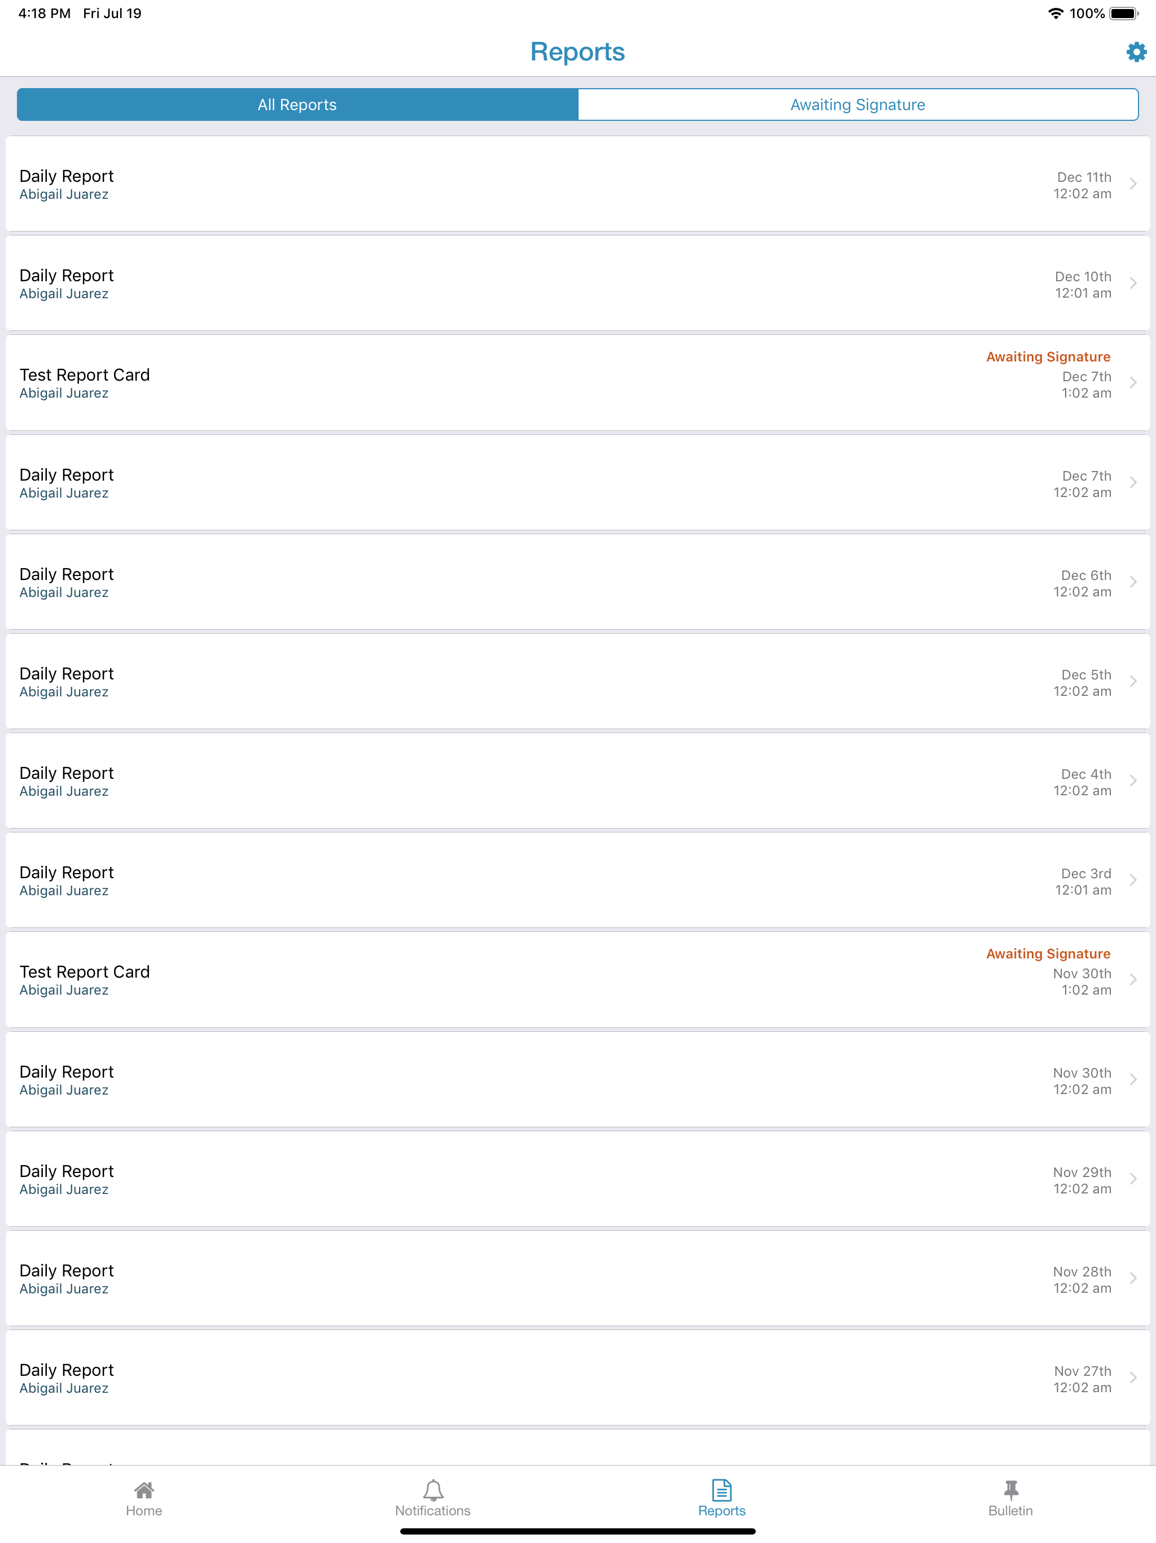
Task: Expand Dec 10th Daily Report chevron
Action: (1133, 283)
